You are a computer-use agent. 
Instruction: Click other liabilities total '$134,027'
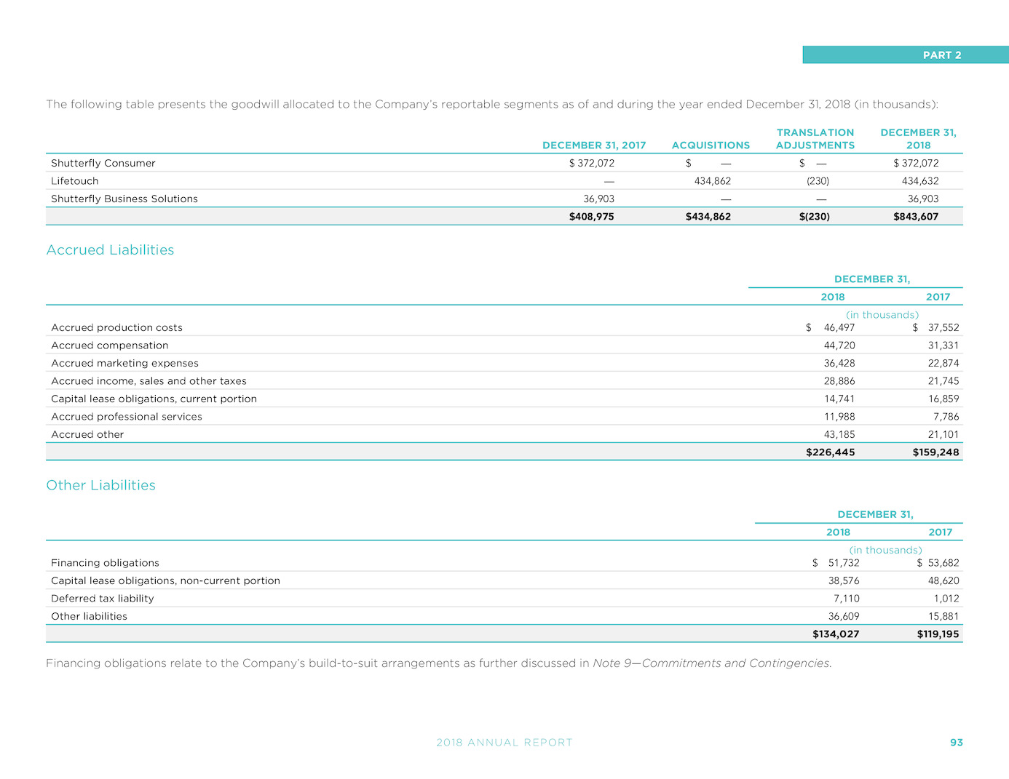(836, 634)
